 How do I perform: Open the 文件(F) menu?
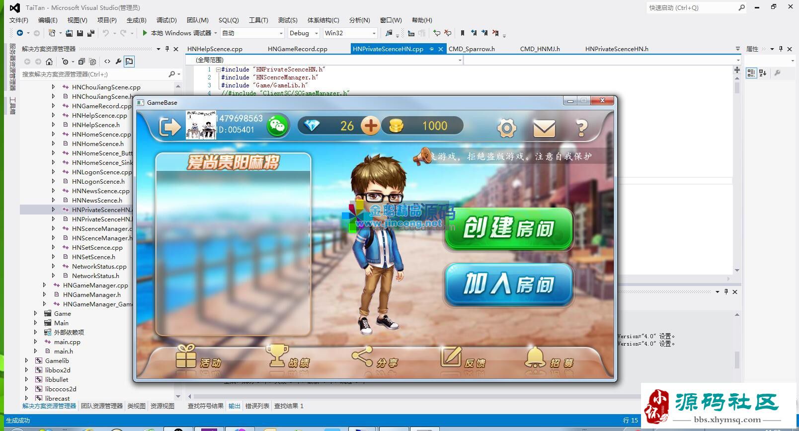pos(19,20)
